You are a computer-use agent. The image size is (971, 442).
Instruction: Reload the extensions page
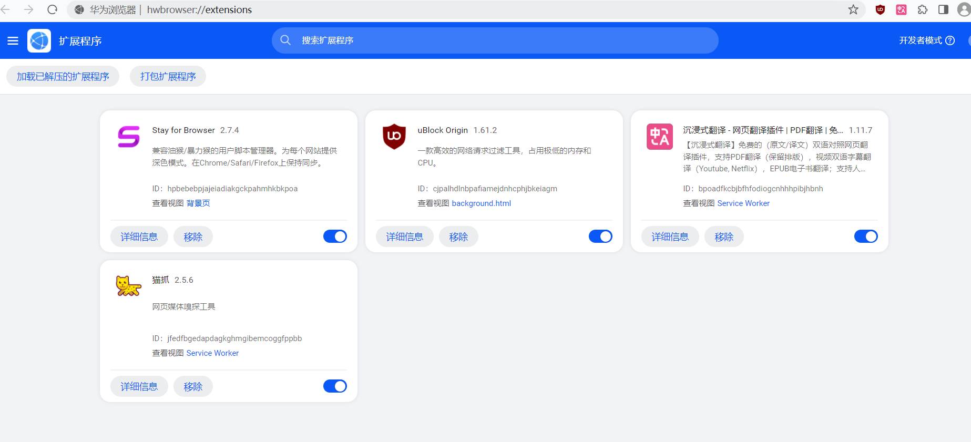(52, 9)
